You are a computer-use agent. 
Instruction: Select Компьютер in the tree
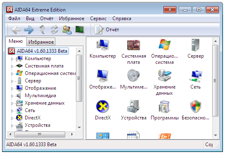(x=38, y=58)
